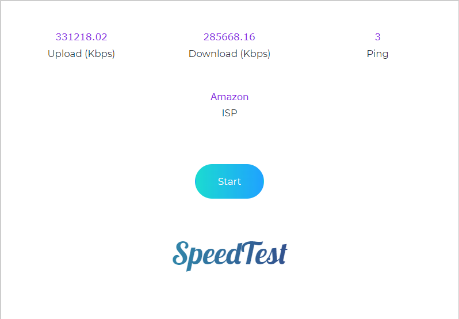The height and width of the screenshot is (319, 459).
Task: Click the word Download in the label
Action: (213, 54)
